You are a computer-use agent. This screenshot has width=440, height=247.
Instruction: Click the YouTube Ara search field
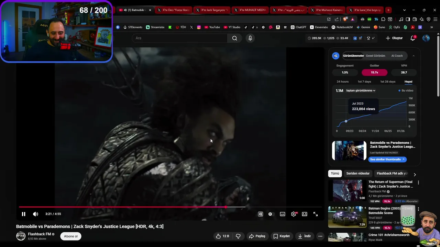(x=179, y=38)
